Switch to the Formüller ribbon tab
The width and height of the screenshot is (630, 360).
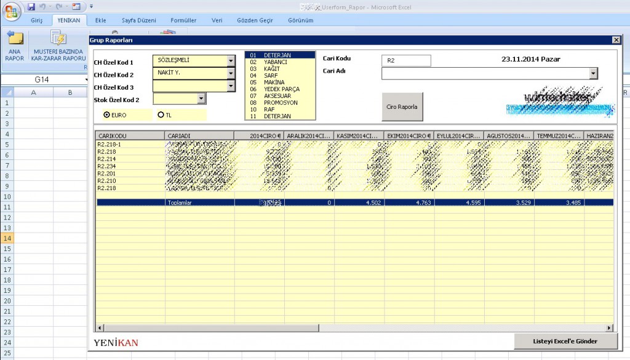183,20
